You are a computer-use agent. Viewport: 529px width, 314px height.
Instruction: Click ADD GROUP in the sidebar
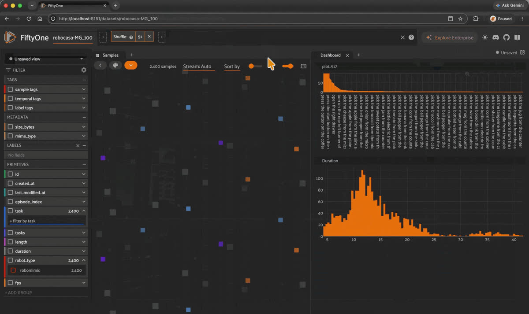point(19,292)
